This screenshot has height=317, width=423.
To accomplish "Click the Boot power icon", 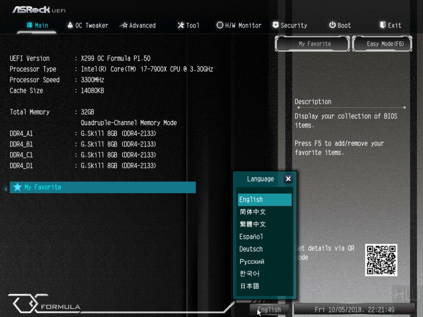I will pyautogui.click(x=332, y=25).
